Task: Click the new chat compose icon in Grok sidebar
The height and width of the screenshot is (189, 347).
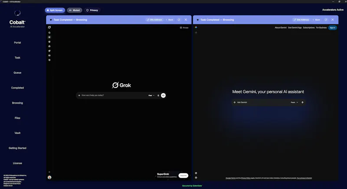Action: point(49,37)
